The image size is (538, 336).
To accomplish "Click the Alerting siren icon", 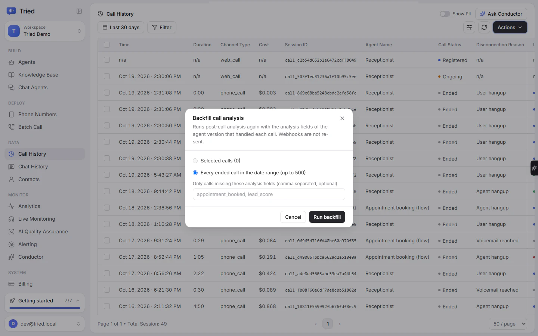I will (12, 244).
